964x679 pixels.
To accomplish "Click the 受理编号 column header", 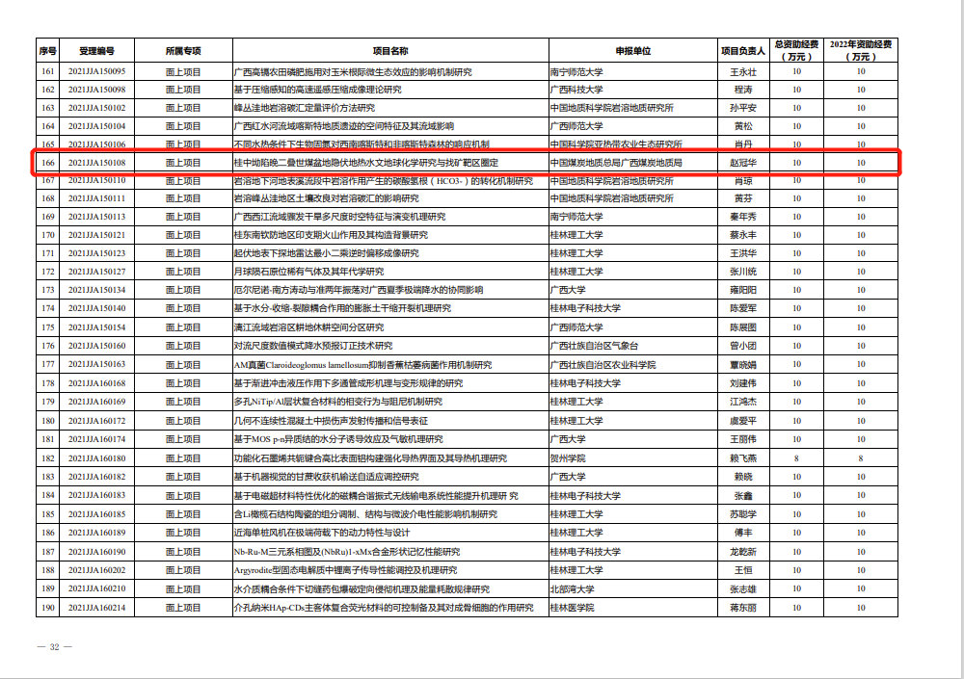I will click(96, 51).
